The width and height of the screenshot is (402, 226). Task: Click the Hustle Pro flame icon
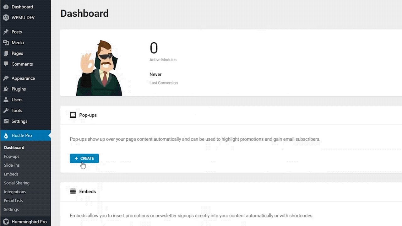point(6,135)
